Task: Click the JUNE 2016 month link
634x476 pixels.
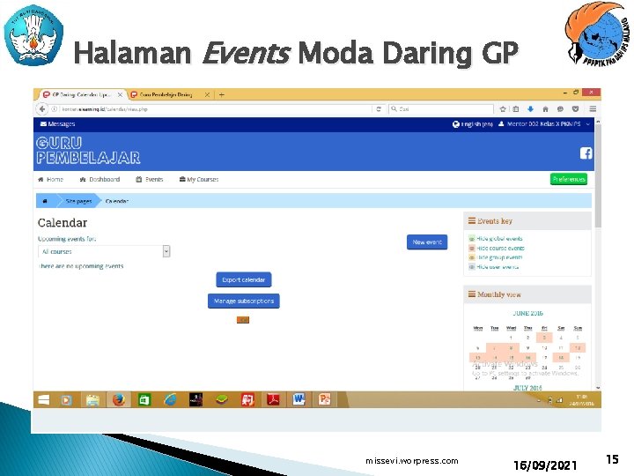Action: coord(527,313)
